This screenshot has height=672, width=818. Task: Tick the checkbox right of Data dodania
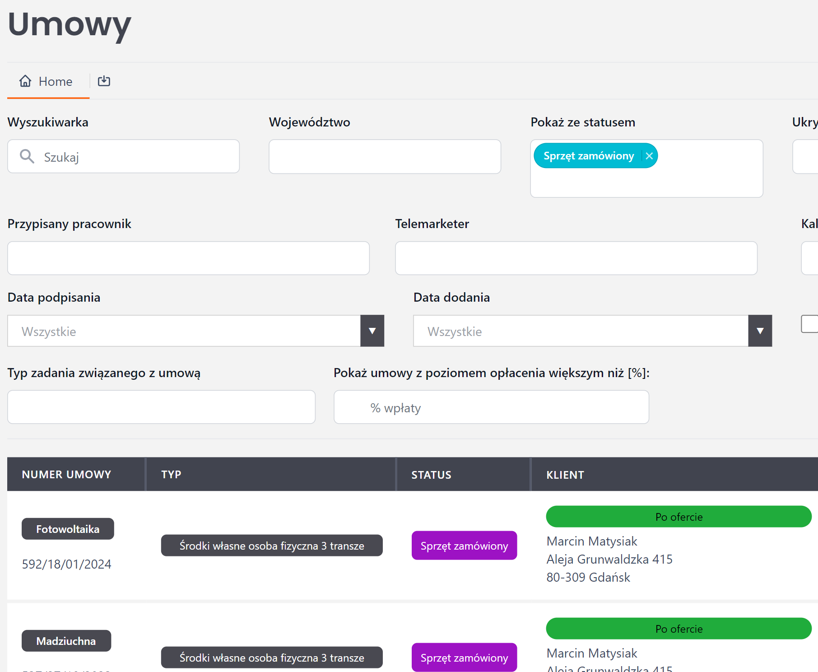(809, 324)
